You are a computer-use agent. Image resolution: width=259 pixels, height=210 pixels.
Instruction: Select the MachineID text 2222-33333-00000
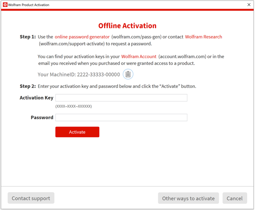point(98,75)
